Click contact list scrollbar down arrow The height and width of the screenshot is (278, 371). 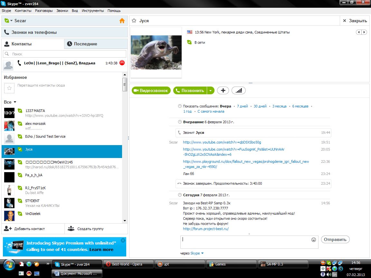click(125, 221)
